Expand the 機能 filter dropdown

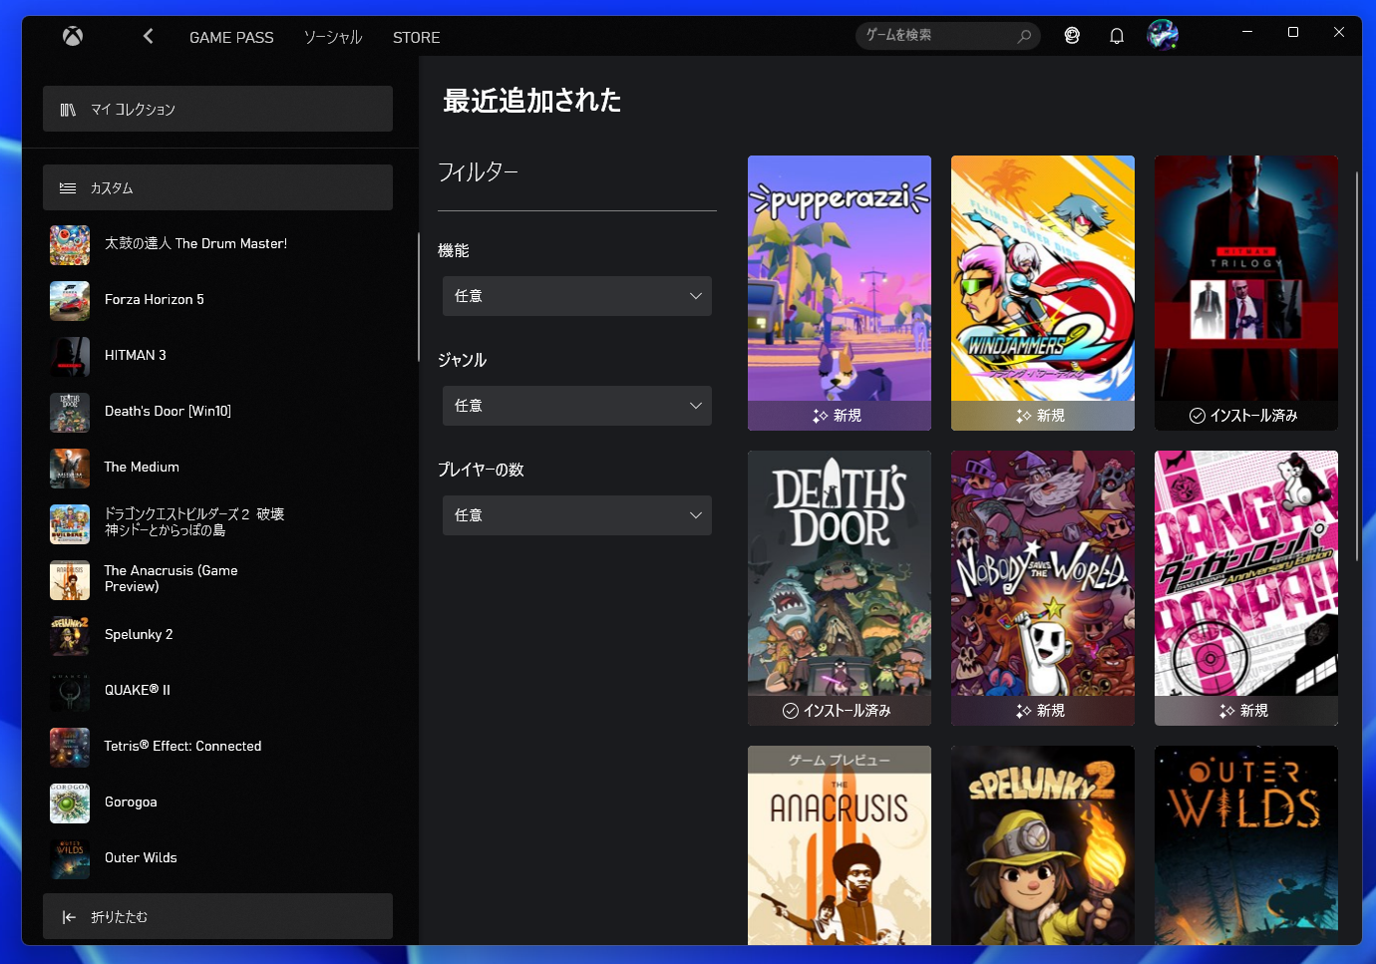[x=577, y=296]
